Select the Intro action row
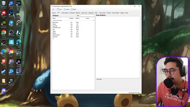190x107 pixels. pos(73,29)
